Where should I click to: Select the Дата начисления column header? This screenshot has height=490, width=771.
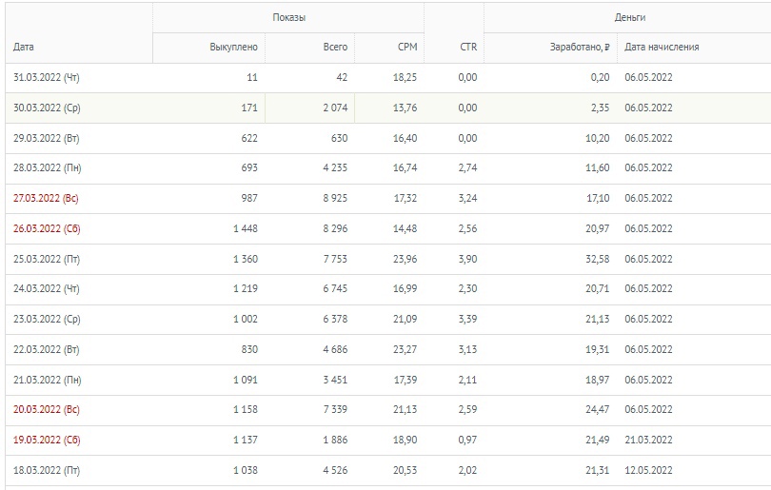coord(662,47)
